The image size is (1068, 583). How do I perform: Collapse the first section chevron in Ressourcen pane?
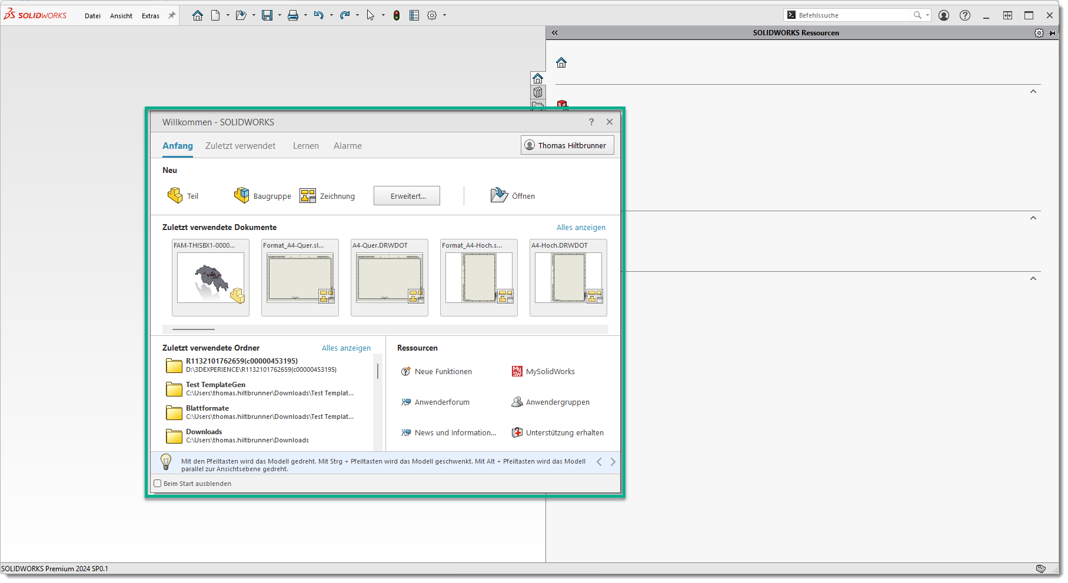[1033, 91]
